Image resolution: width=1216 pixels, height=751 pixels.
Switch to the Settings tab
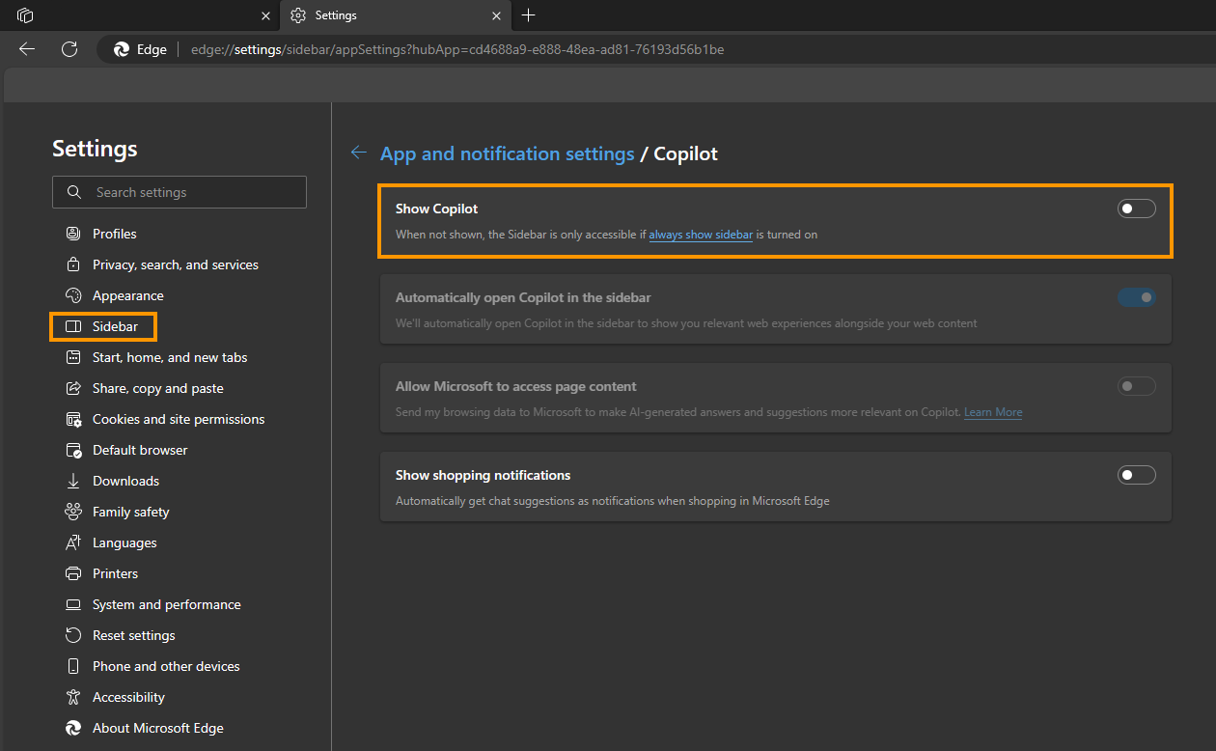[x=396, y=15]
